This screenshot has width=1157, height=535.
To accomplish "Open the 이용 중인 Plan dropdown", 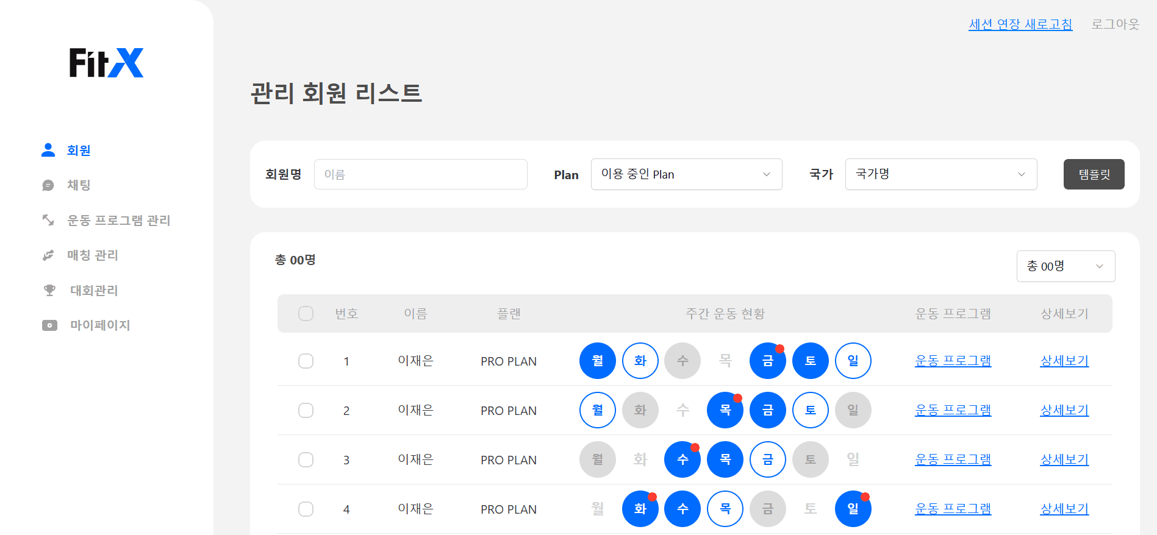I will [x=686, y=174].
